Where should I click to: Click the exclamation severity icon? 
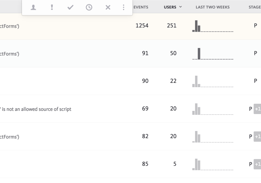(52, 7)
